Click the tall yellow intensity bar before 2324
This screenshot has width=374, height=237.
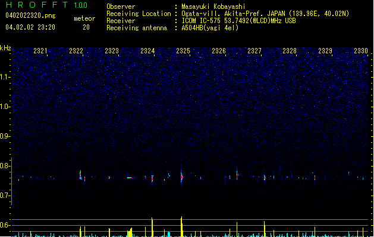[152, 228]
